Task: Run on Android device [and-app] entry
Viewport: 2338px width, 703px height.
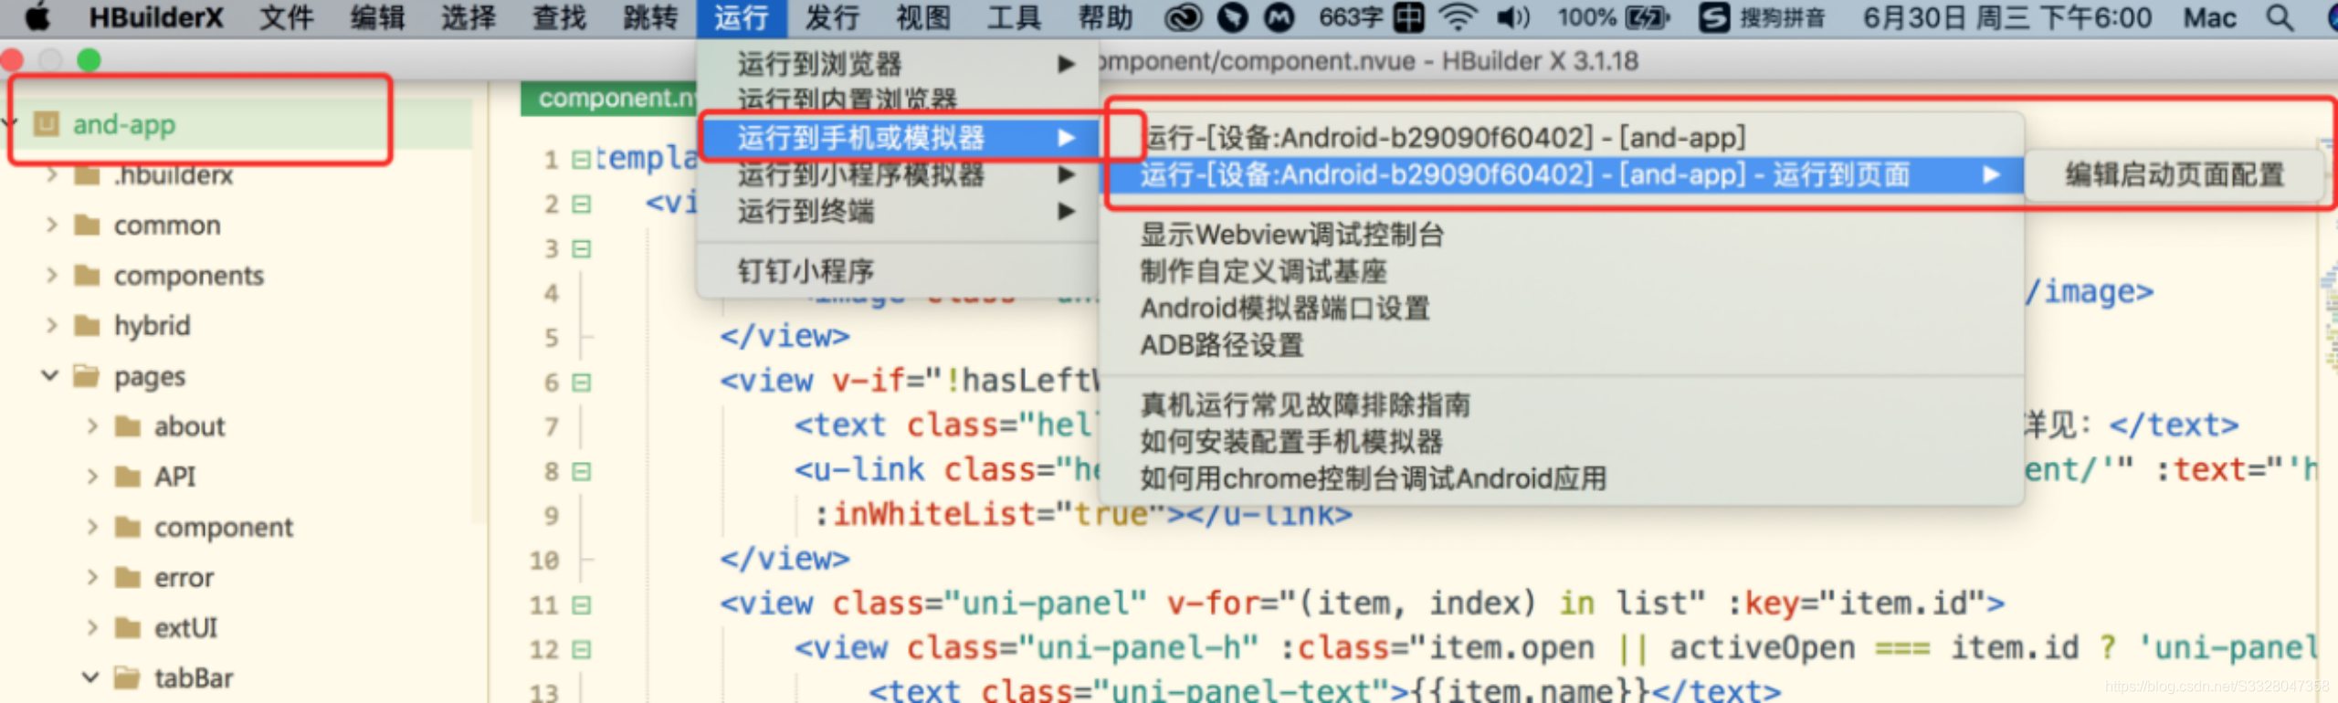Action: [x=1562, y=138]
